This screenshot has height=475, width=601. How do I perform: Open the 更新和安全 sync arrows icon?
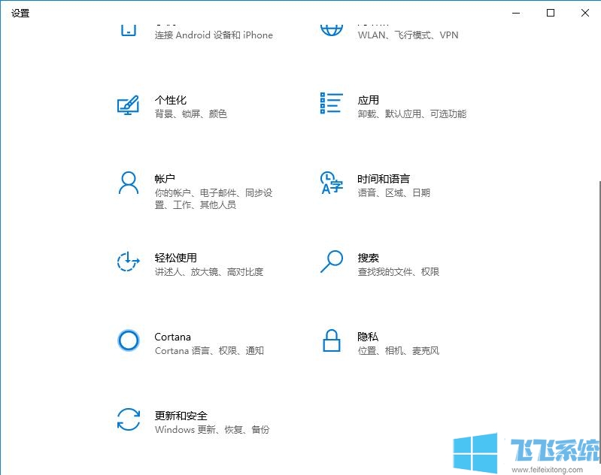(129, 419)
